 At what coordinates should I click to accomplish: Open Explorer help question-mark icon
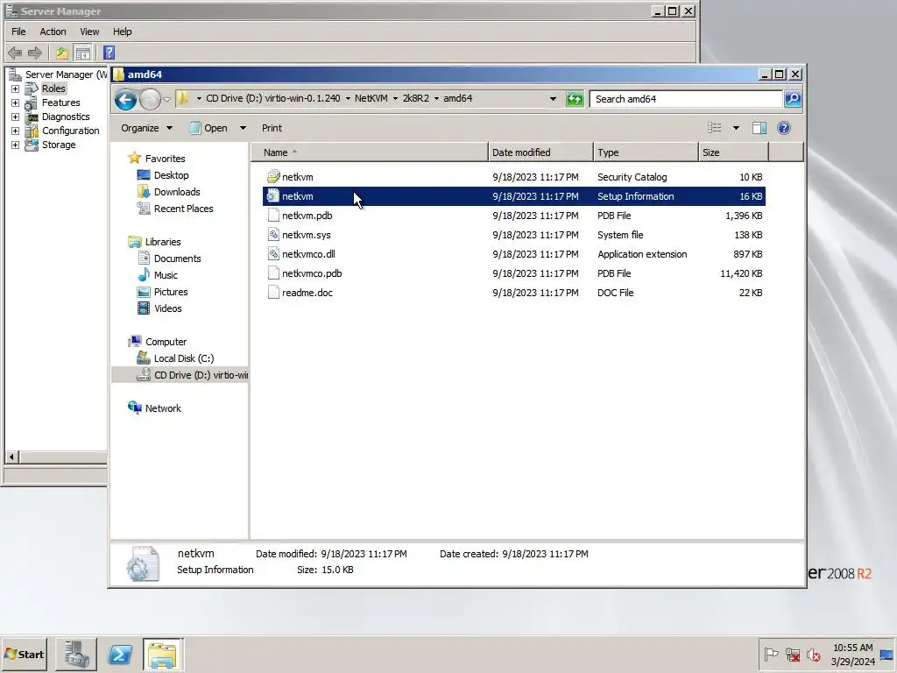point(784,128)
